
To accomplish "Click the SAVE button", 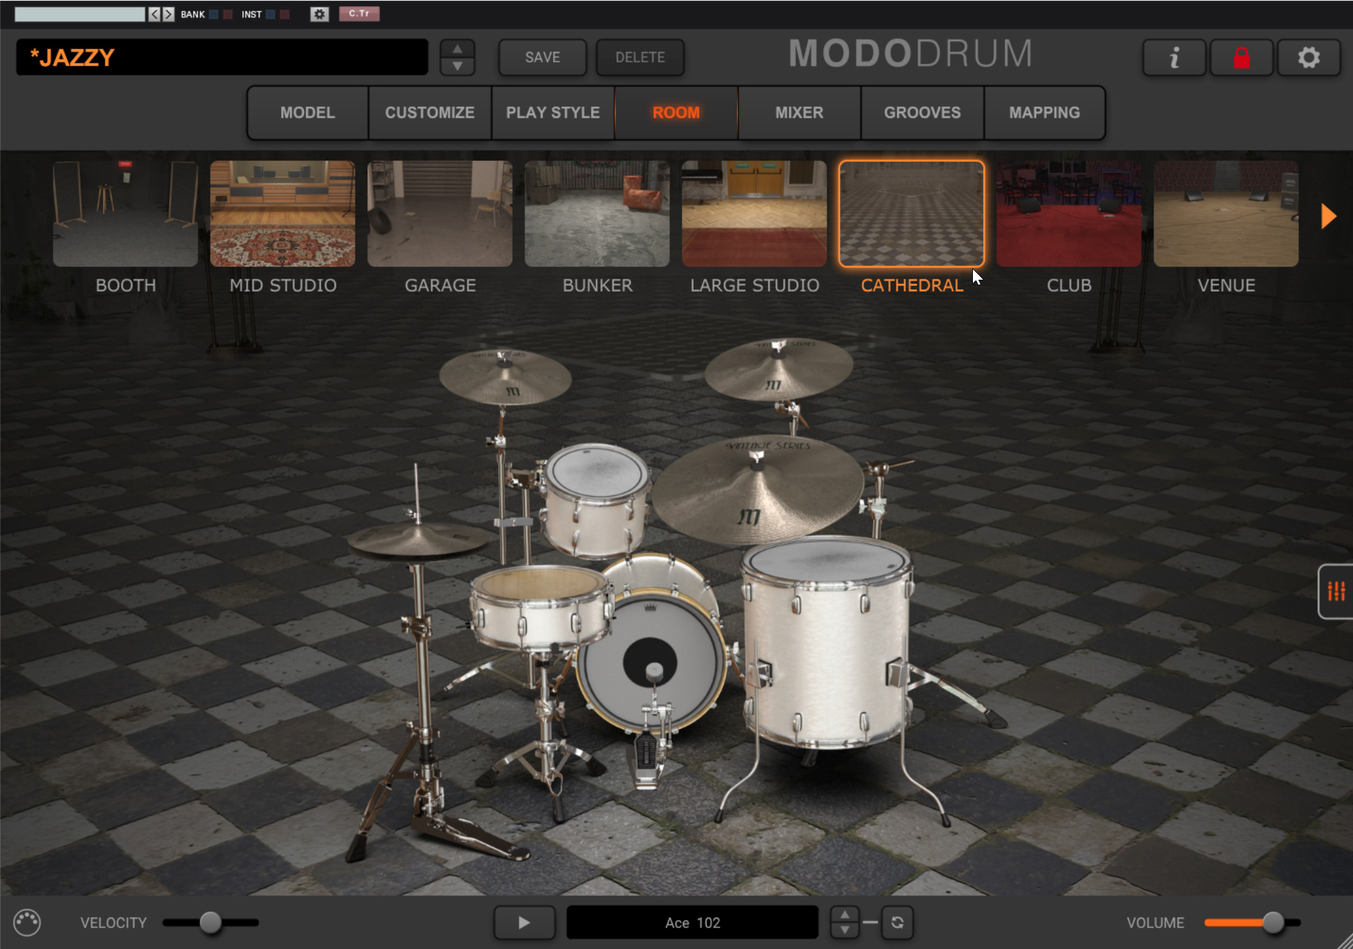I will pos(543,57).
